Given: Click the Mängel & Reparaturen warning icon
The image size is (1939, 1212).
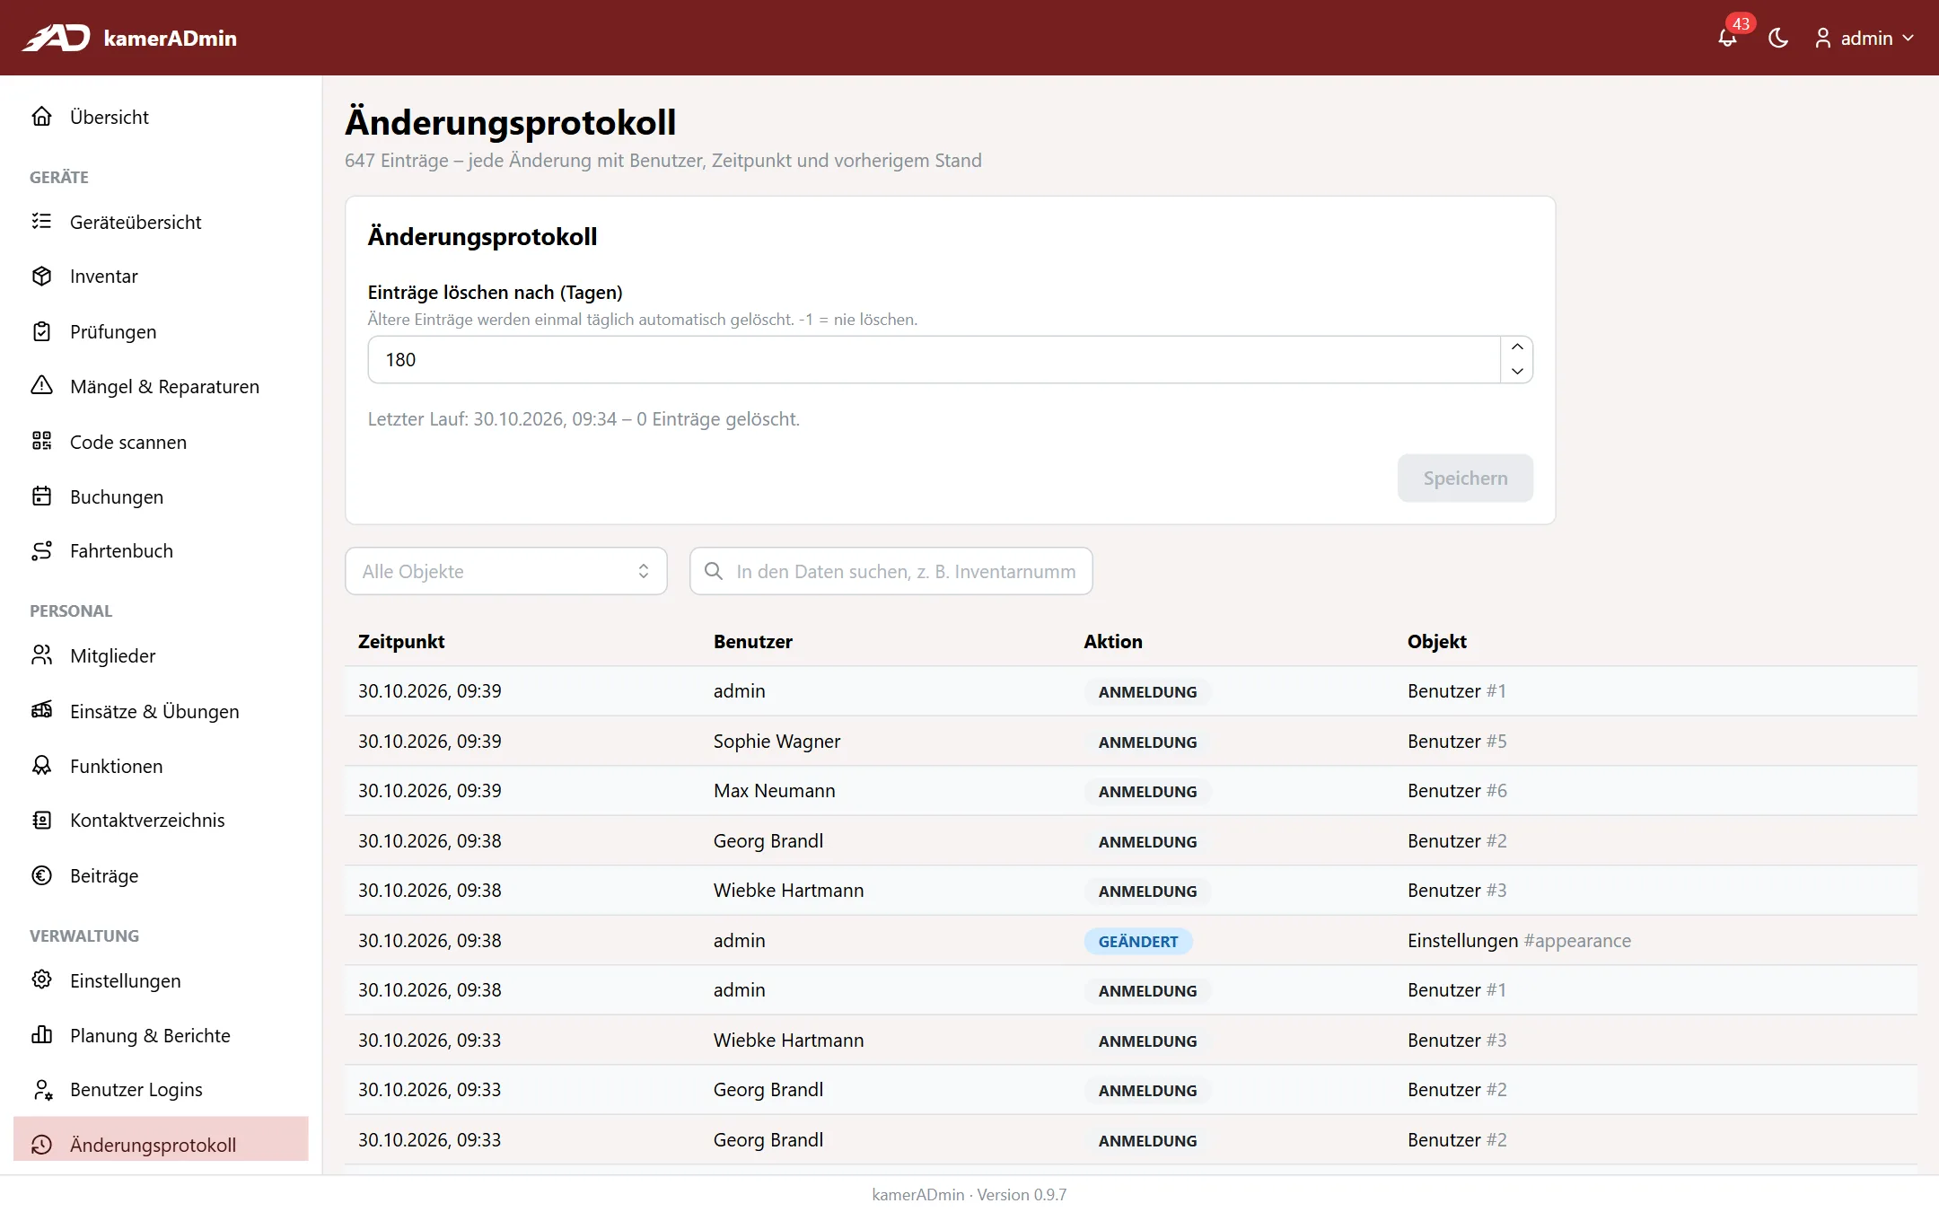Looking at the screenshot, I should (x=42, y=386).
